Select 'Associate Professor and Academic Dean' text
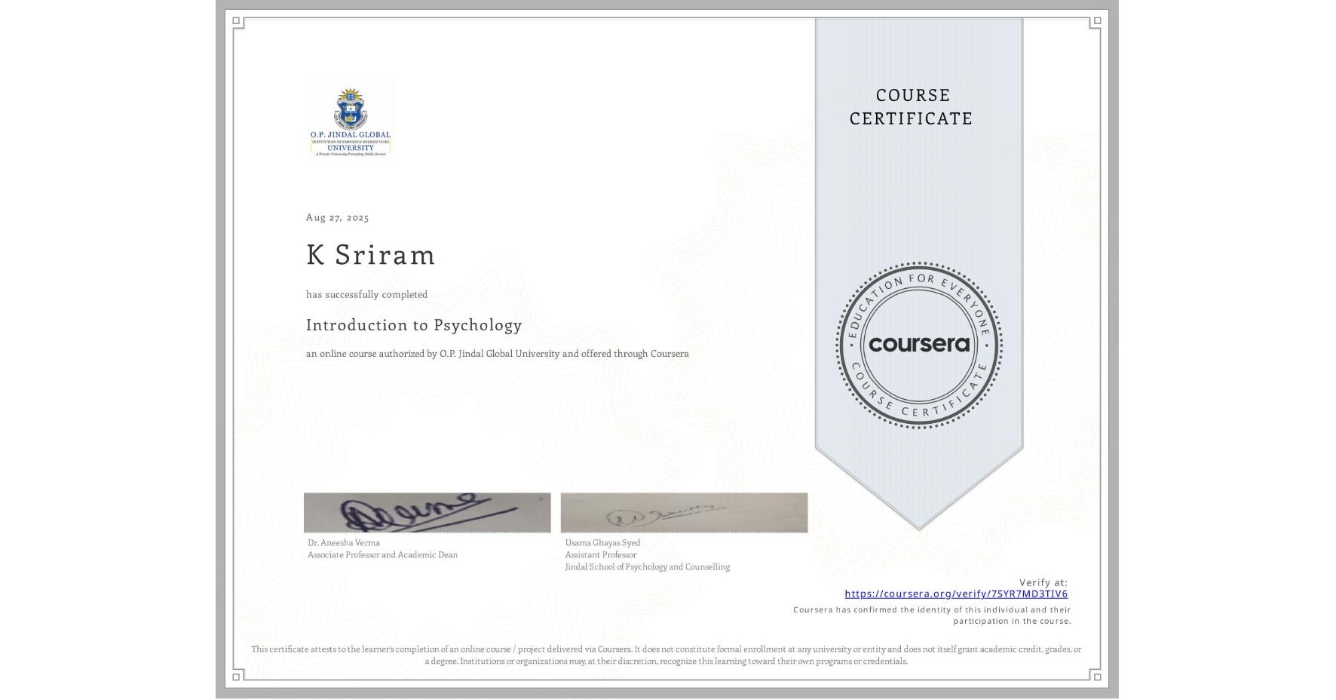The image size is (1336, 700). point(382,554)
